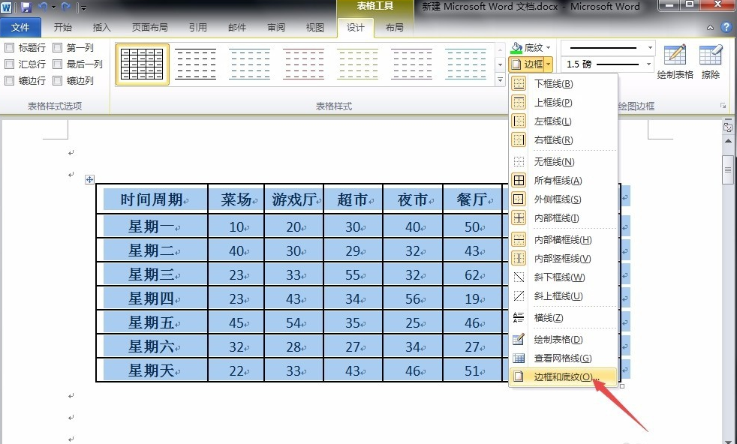Switch to the 视图 View tab
Viewport: 737px width, 444px height.
click(x=315, y=27)
